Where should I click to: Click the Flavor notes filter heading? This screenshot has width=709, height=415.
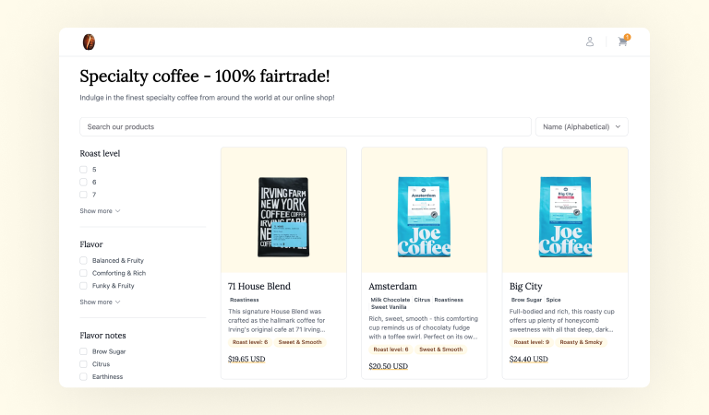coord(102,336)
